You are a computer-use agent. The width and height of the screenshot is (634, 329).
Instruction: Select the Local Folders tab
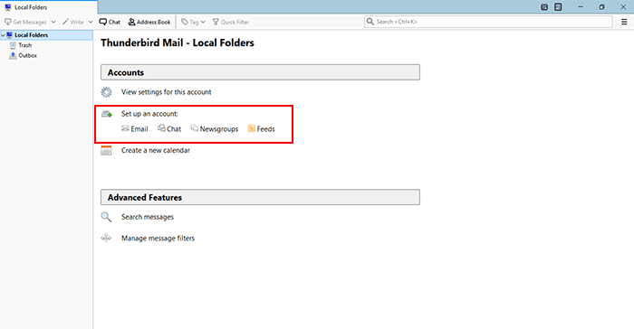(49, 7)
